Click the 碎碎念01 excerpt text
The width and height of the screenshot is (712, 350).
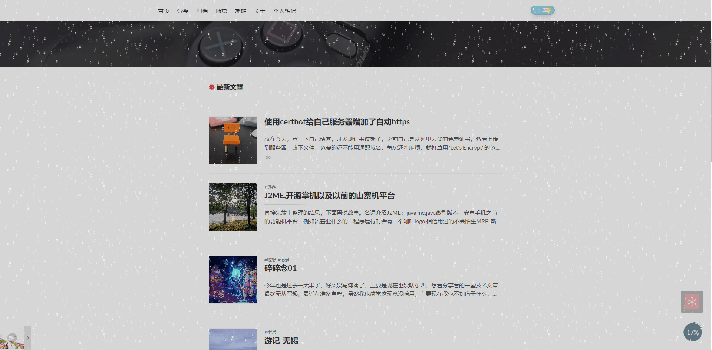[x=381, y=290]
